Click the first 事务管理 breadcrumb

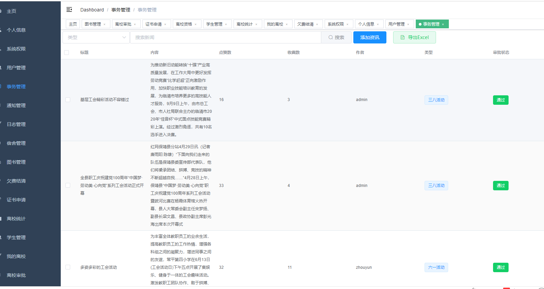(x=121, y=10)
